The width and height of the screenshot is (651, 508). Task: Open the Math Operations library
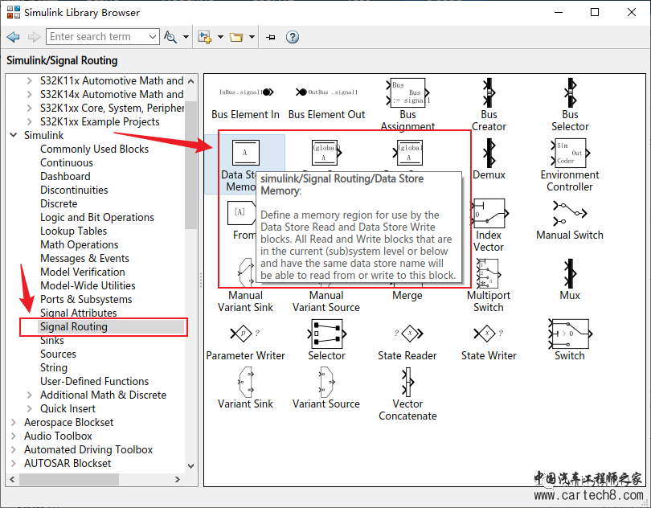(x=79, y=245)
